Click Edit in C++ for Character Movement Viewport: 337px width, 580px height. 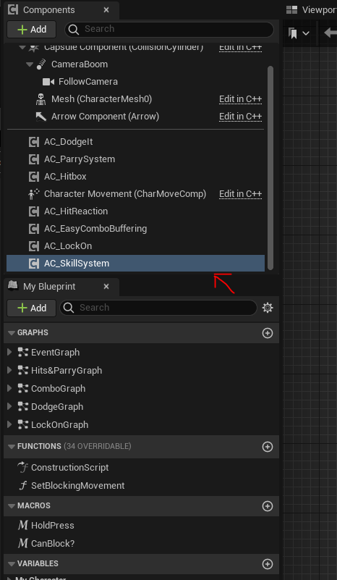(240, 194)
